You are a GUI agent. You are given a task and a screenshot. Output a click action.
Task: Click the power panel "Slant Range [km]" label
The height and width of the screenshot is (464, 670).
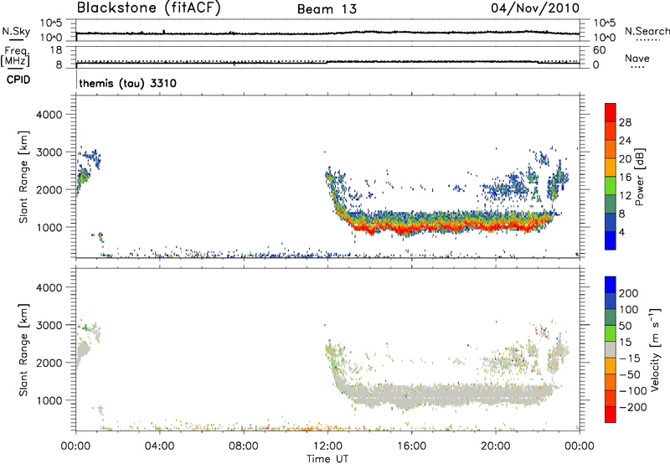click(x=23, y=177)
